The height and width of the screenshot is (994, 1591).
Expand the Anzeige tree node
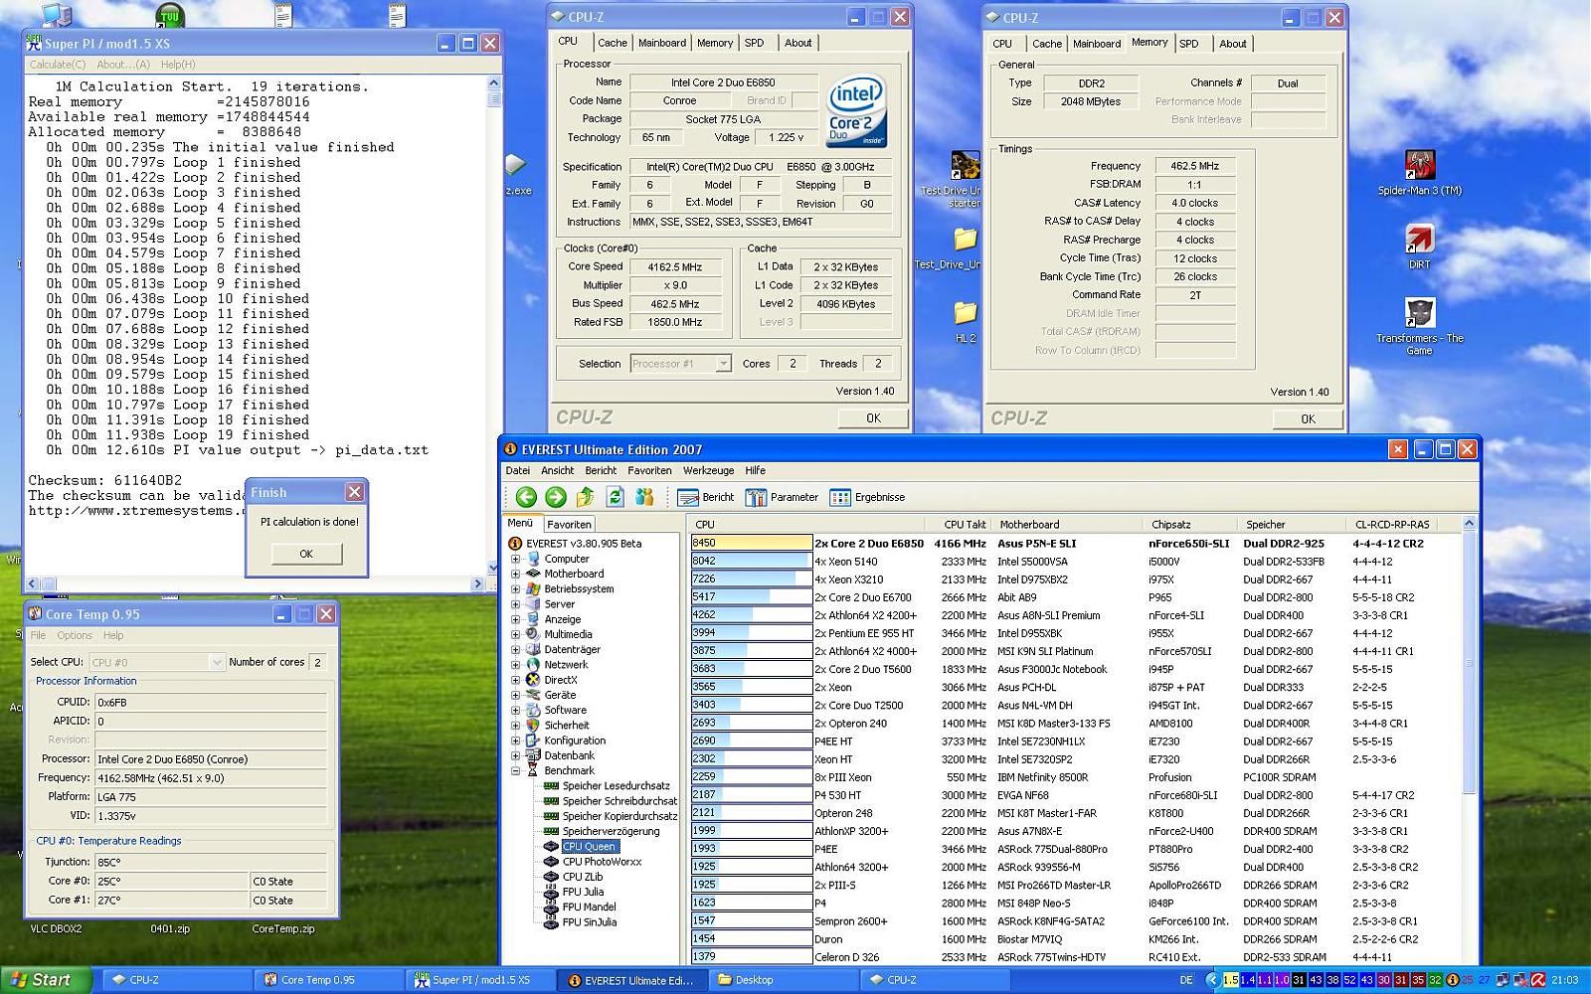[515, 618]
